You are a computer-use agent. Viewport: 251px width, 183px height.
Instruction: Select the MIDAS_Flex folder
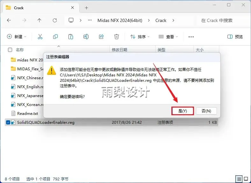click(27, 69)
